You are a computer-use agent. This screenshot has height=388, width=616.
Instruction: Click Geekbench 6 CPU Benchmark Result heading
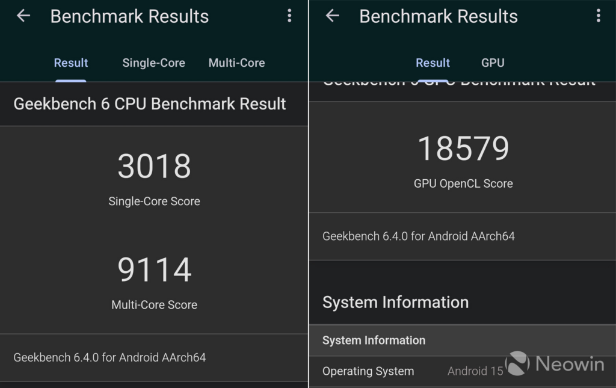pos(150,104)
